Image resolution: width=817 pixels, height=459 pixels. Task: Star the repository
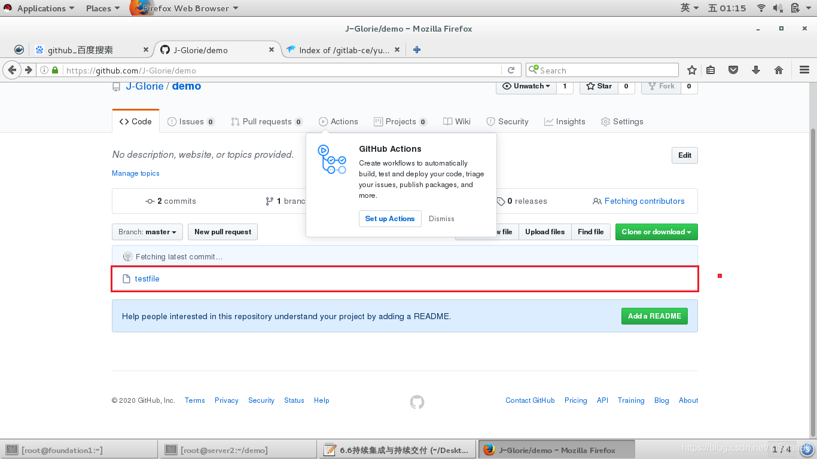coord(599,86)
